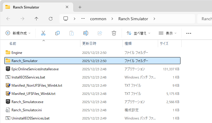Click the Paste clipboard icon

(72, 33)
